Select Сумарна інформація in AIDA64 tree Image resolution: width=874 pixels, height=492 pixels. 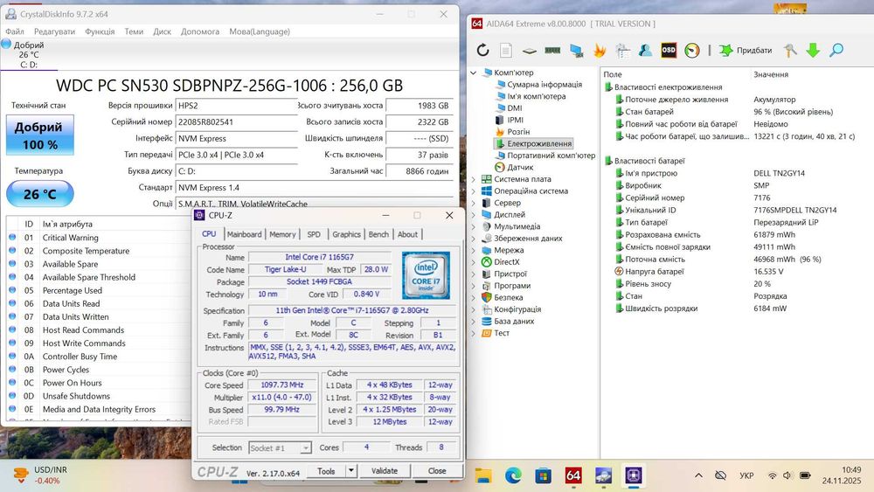[x=545, y=84]
